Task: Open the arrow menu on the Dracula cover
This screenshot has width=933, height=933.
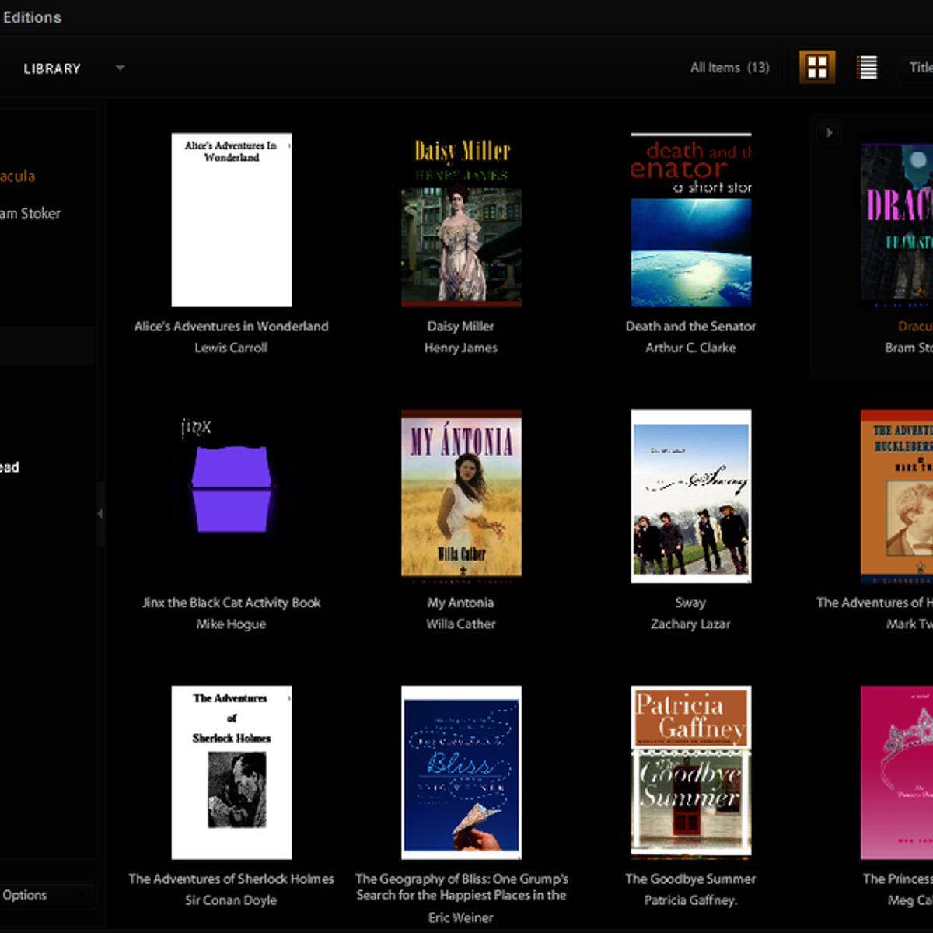Action: (x=829, y=133)
